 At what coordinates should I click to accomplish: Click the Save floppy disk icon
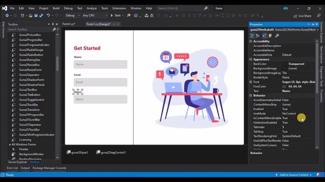pyautogui.click(x=36, y=16)
